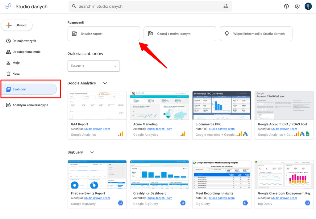Click the magnifier search icon
The height and width of the screenshot is (219, 316).
[x=74, y=6]
